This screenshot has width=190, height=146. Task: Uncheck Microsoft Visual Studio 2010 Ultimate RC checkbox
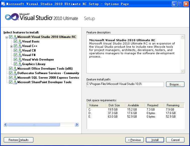point(11,37)
